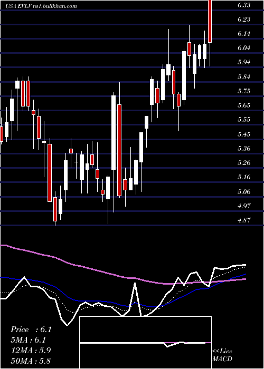Click the <<Live MACD label
This screenshot has width=264, height=369.
[222, 355]
